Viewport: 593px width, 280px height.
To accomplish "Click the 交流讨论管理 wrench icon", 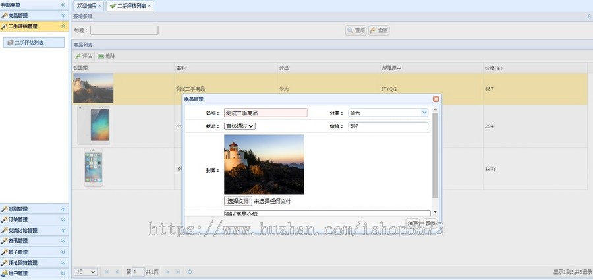I will coord(5,230).
